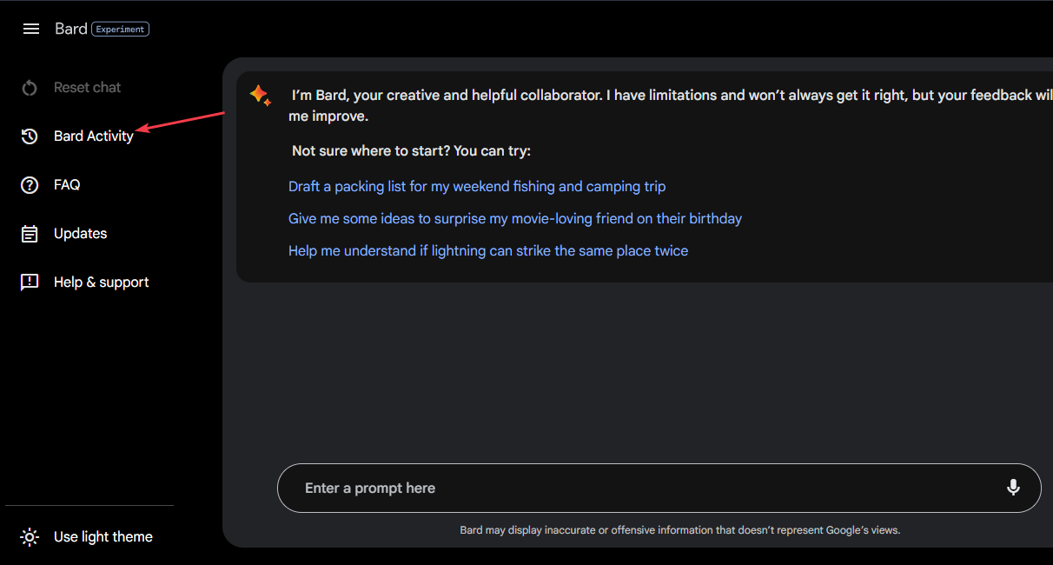Screen dimensions: 1053x565
Task: Open Bard Activity from the sidebar
Action: (94, 136)
